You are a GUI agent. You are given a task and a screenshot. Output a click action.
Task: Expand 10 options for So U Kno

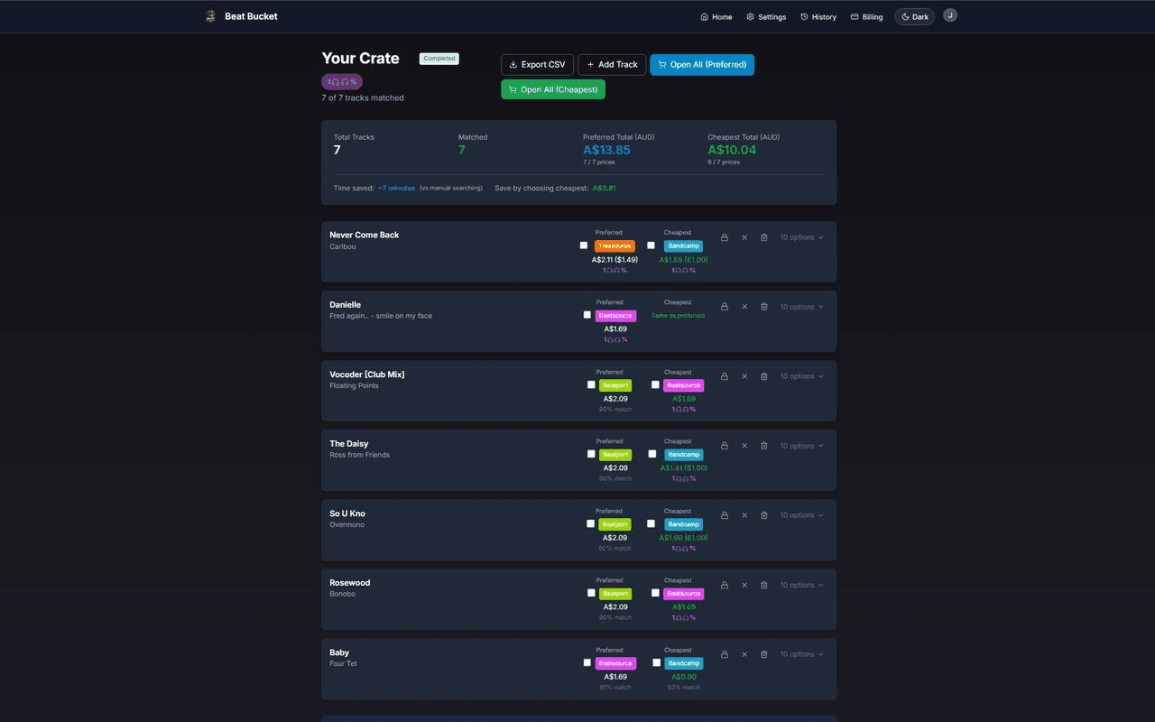coord(802,515)
